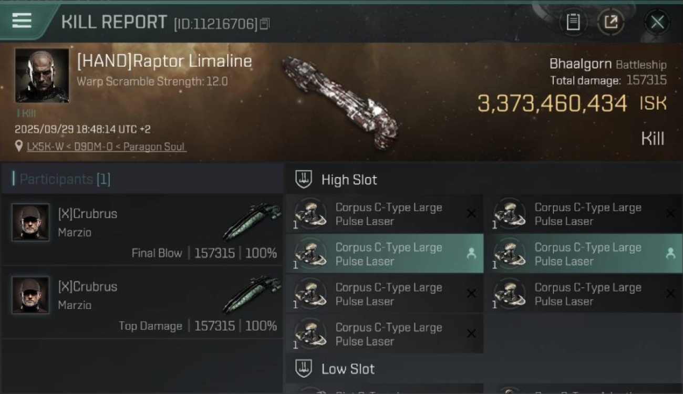Open the Final Blow Crubrus portrait
The width and height of the screenshot is (683, 394).
pos(30,222)
